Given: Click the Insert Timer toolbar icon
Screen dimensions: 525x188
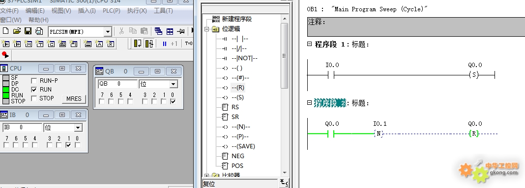Looking at the screenshot, I should pos(39,44).
